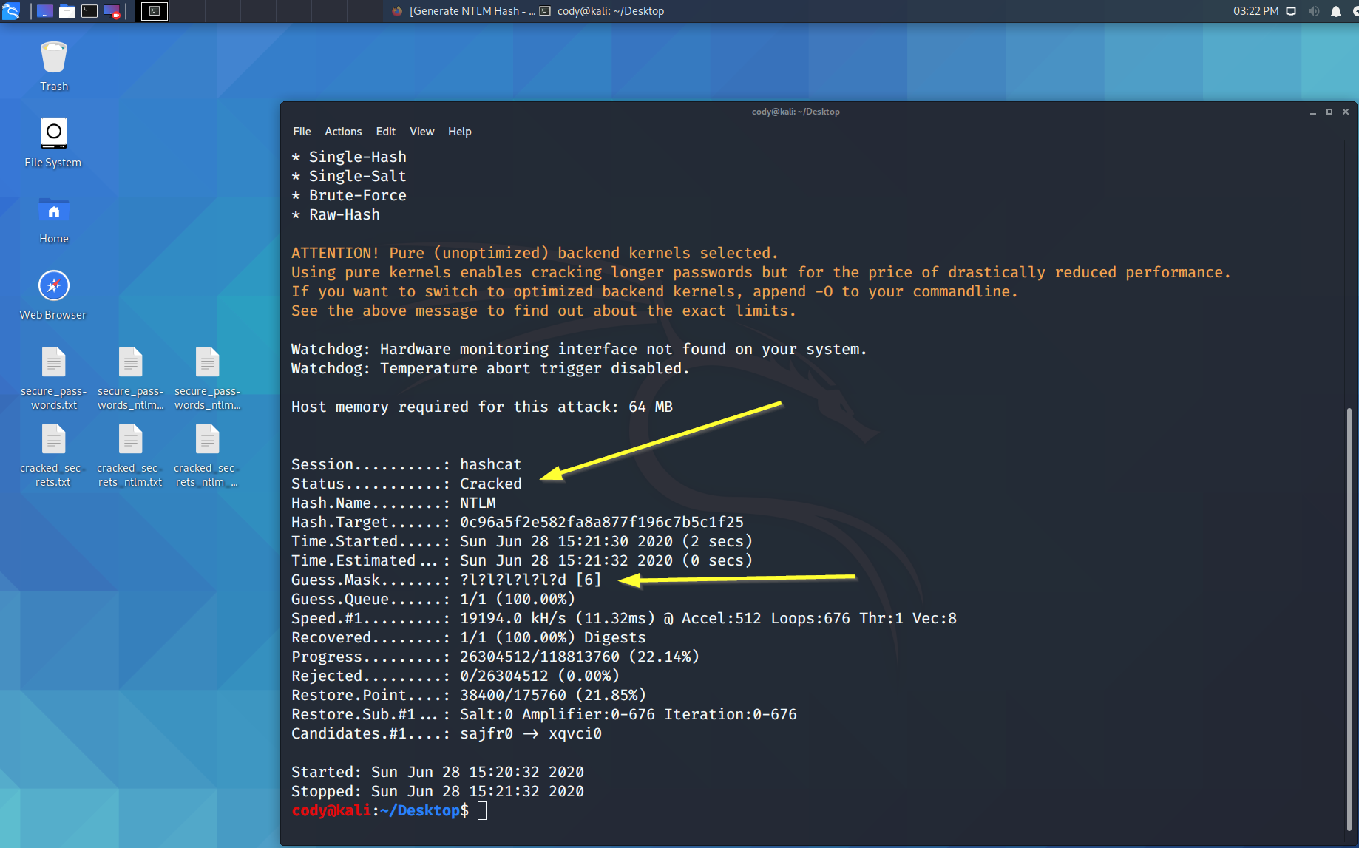Open the Kali applications menu

13,11
